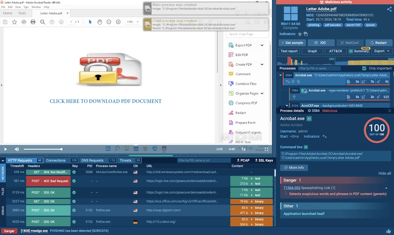This screenshot has height=235, width=394.
Task: Click the cloud upload icon in Acrobat
Action: tap(24, 22)
